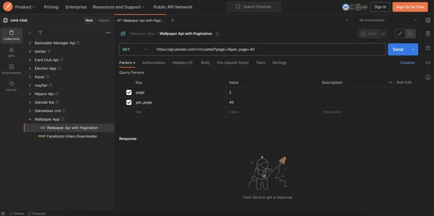Viewport: 434px width, 216px height.
Task: Open the info icon in right sidebar
Action: pos(427,77)
